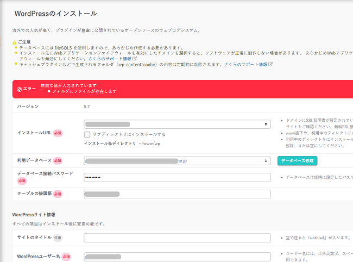Click the データベース作成 button
The width and height of the screenshot is (353, 262).
pyautogui.click(x=297, y=160)
